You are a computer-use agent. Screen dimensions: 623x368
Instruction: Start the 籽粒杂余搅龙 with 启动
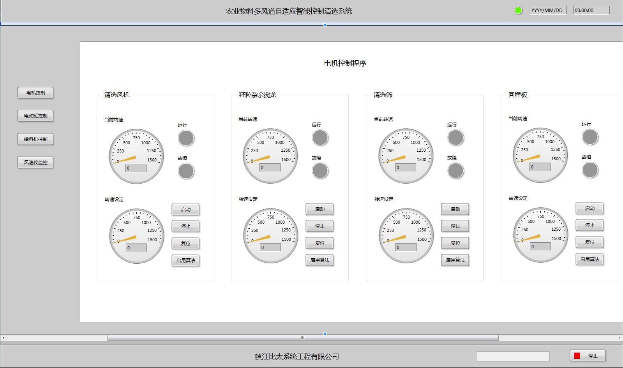(320, 209)
